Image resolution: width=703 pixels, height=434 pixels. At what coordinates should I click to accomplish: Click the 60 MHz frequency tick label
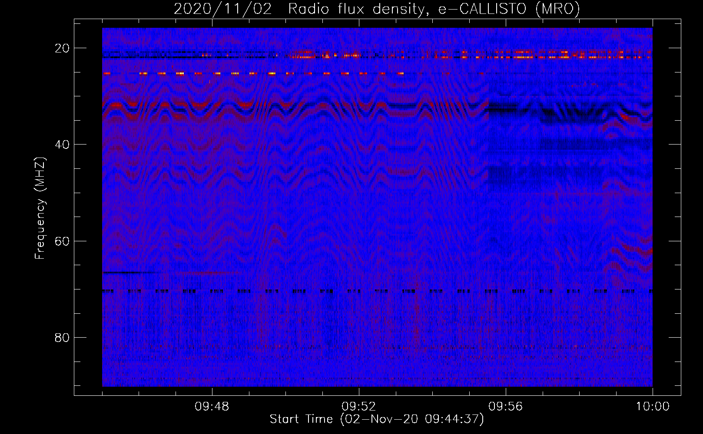[x=62, y=241]
